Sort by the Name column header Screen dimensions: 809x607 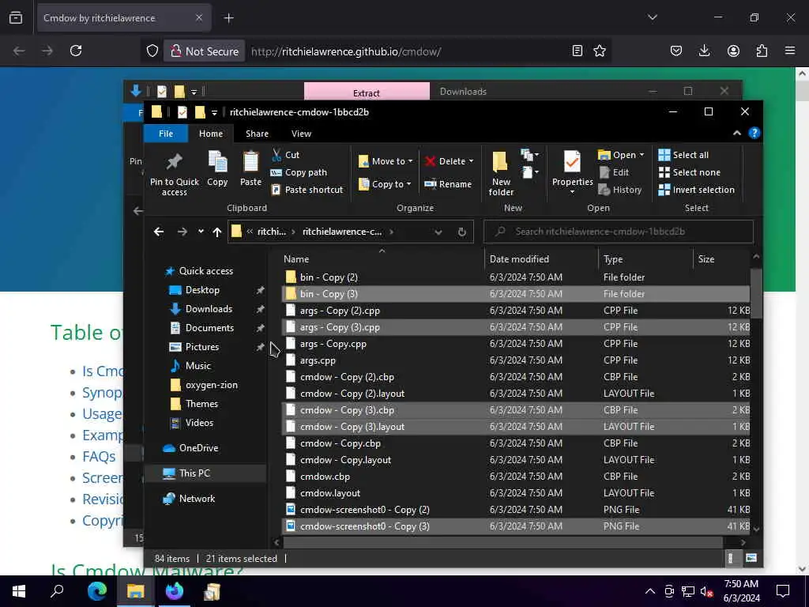(382, 259)
